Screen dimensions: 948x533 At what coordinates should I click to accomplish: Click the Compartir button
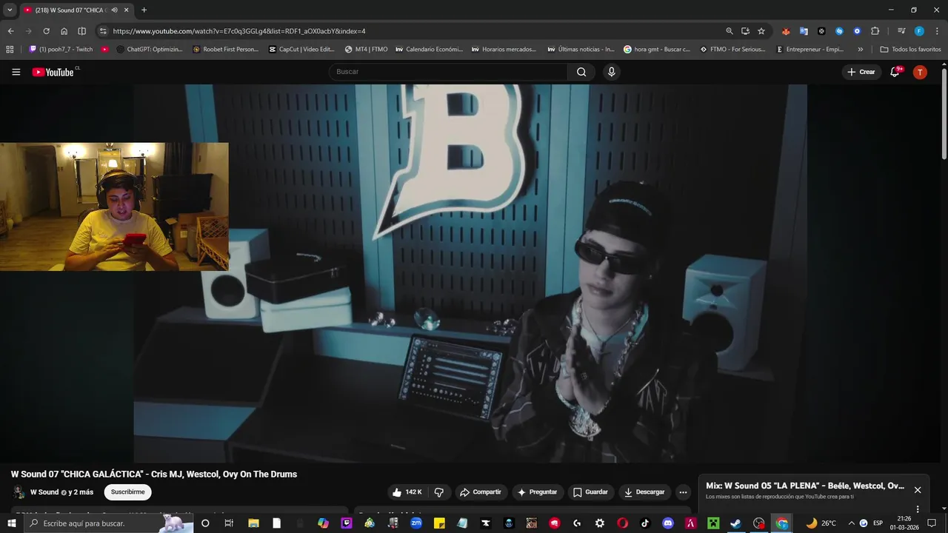pos(480,492)
